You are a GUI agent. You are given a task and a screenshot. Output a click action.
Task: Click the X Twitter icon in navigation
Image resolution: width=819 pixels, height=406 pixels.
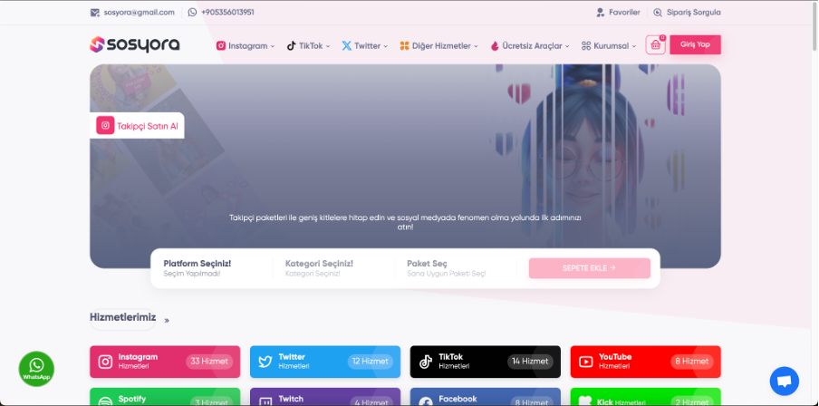346,46
